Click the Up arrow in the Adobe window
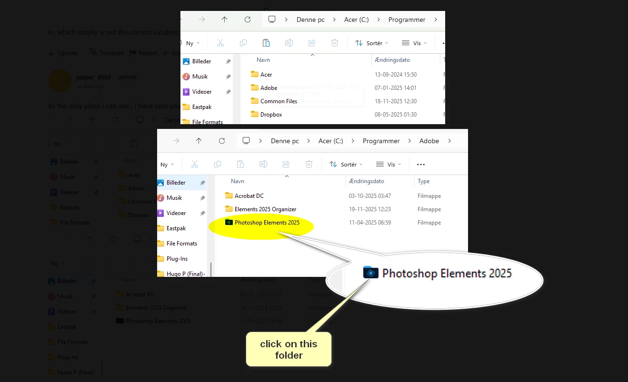Viewport: 628px width, 382px height. click(199, 141)
